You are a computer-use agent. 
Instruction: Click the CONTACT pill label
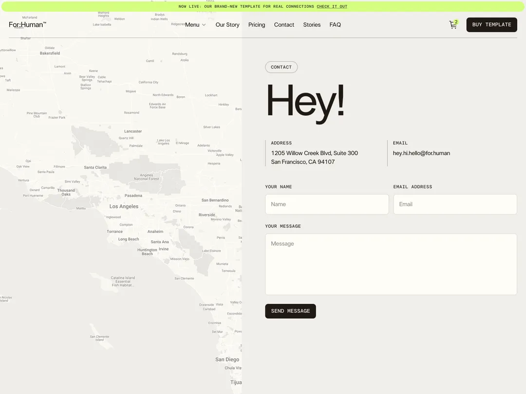click(281, 67)
